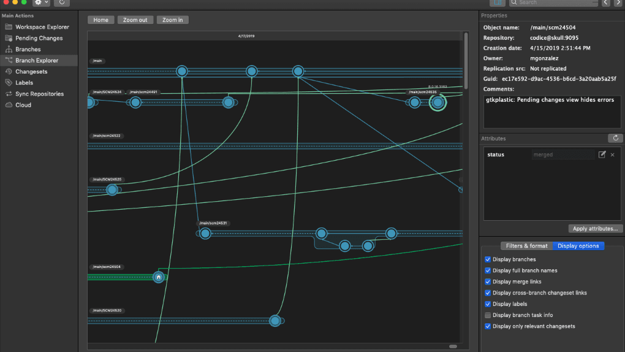Toggle Display labels checkbox
The width and height of the screenshot is (625, 352).
(488, 304)
